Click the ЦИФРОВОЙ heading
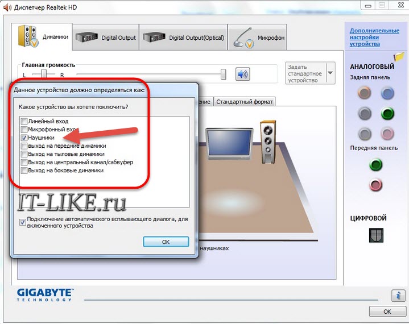The image size is (409, 324). [368, 218]
